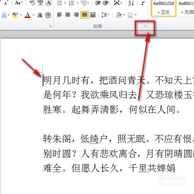
Task: Apply paragraph Shading with paint bucket
Action: click(x=119, y=15)
